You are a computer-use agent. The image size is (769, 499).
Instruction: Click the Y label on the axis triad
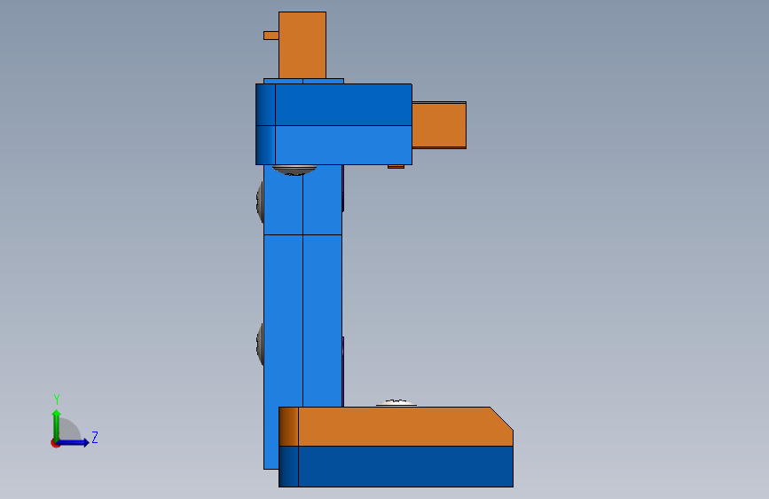[57, 399]
